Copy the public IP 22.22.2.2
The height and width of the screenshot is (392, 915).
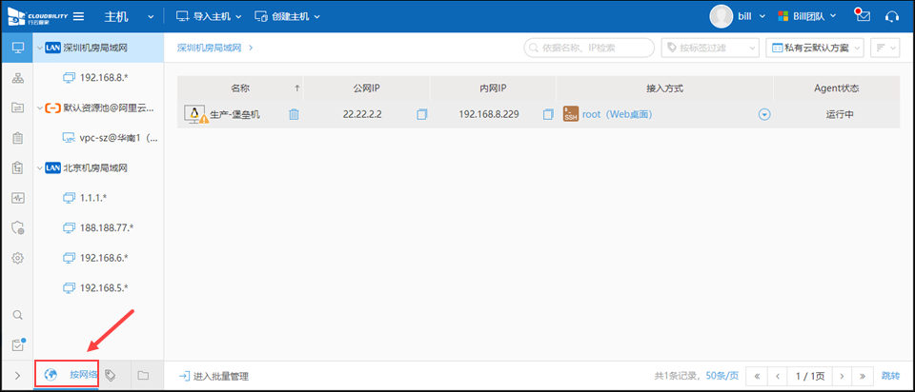click(x=422, y=114)
